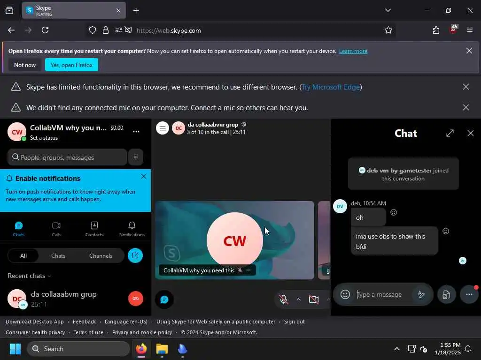Dismiss the limited functionality warning
The width and height of the screenshot is (481, 360).
[x=465, y=87]
